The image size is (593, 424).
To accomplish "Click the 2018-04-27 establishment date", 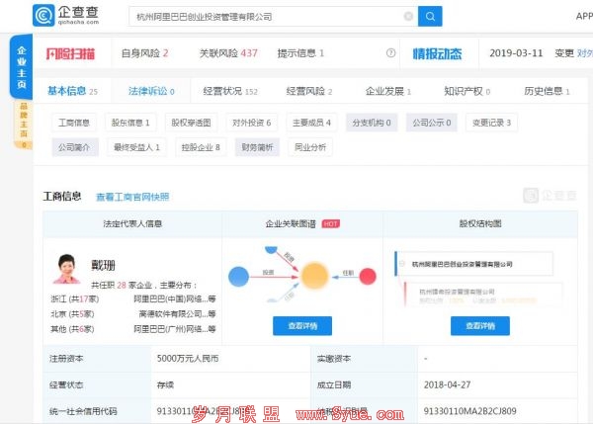I will pos(447,385).
